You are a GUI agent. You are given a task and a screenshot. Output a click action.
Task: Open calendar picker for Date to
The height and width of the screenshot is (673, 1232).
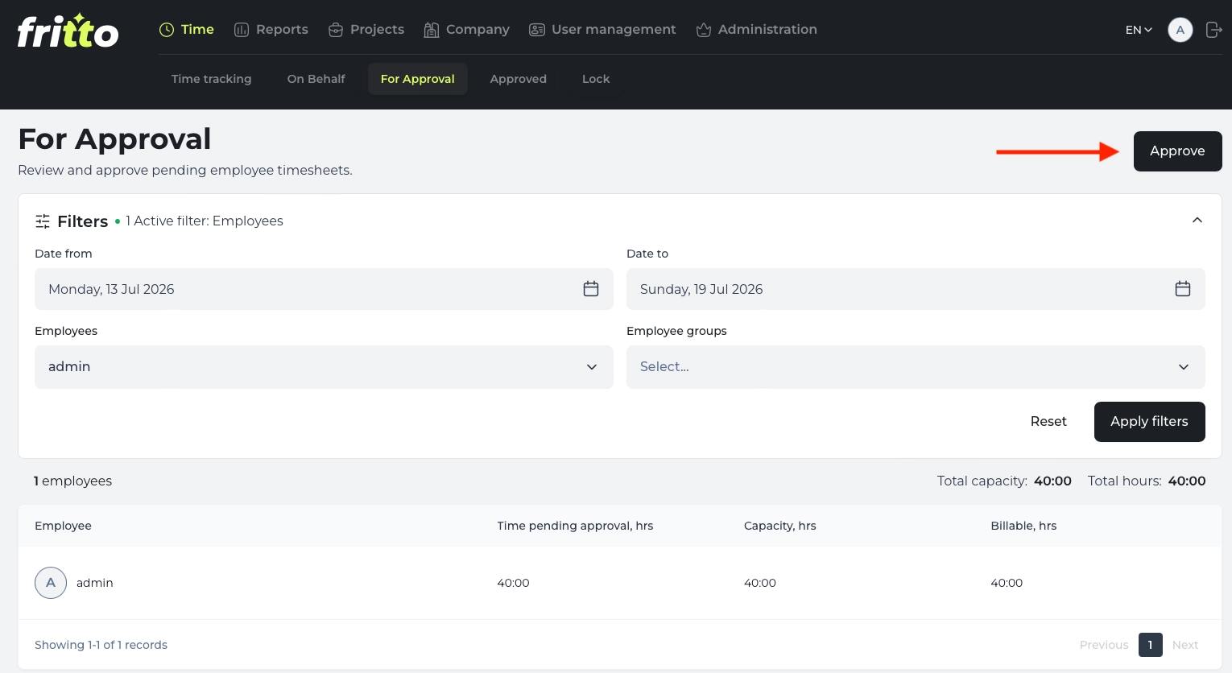tap(1183, 289)
